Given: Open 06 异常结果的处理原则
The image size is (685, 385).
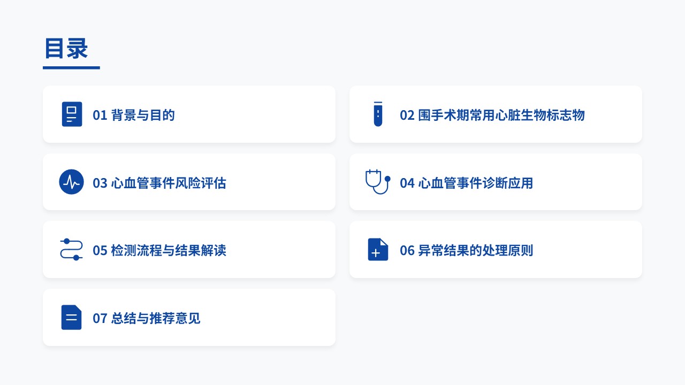Looking at the screenshot, I should (x=466, y=250).
